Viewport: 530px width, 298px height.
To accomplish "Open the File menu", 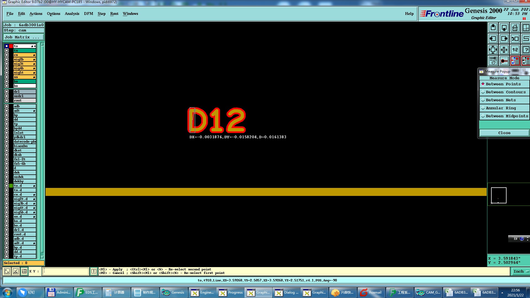I will (x=10, y=14).
